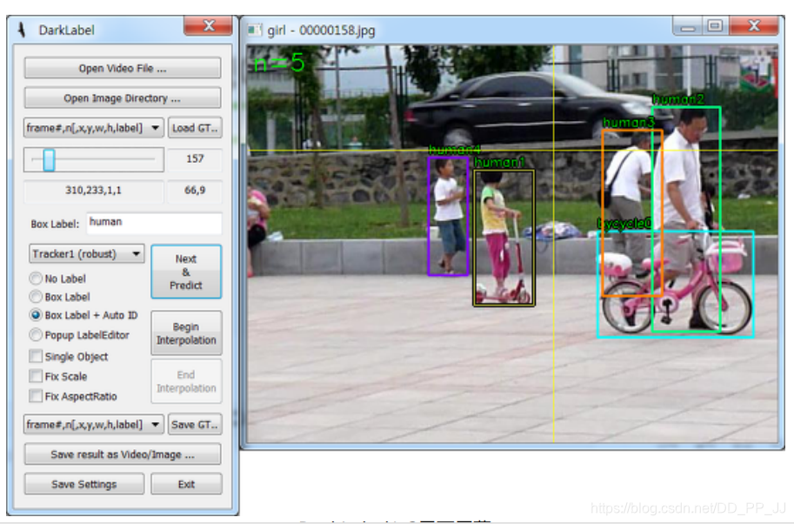The image size is (794, 524).
Task: Click the frame position slider handle
Action: pyautogui.click(x=49, y=159)
